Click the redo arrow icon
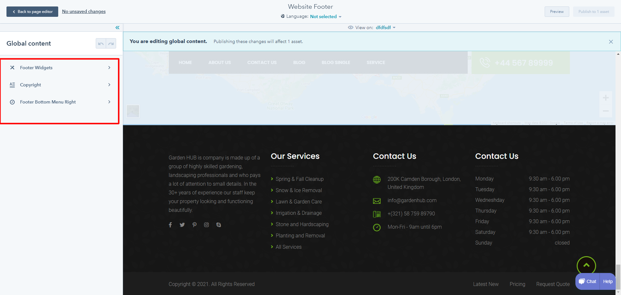 pos(111,44)
